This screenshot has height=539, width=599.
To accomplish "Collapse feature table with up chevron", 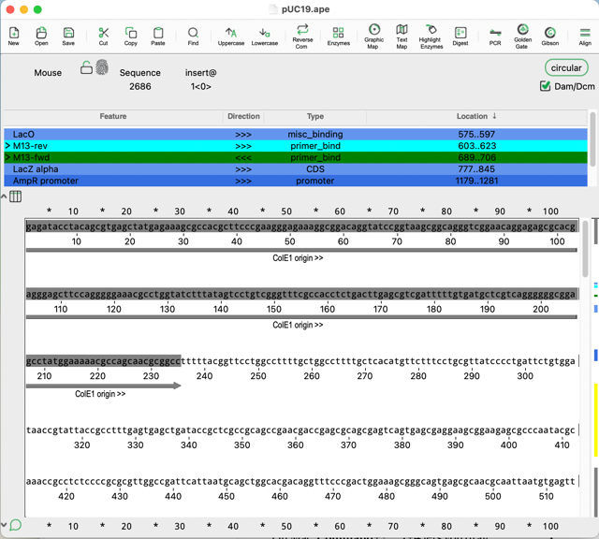I will 4,197.
